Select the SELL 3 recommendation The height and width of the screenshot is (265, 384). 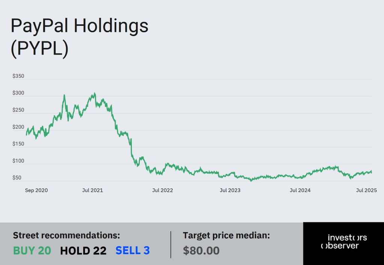[132, 250]
